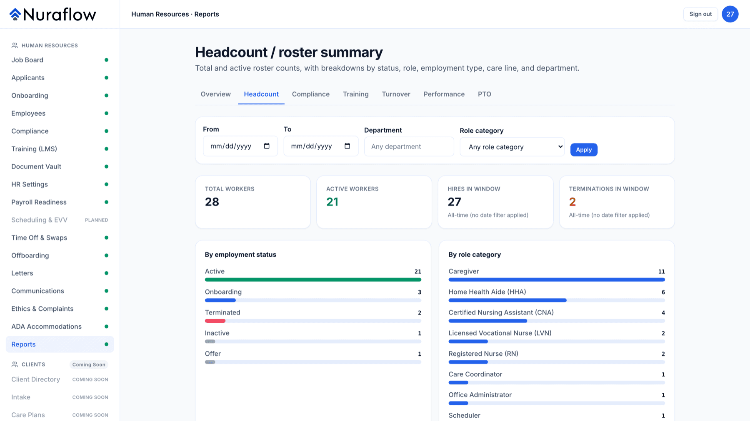This screenshot has height=421, width=750.
Task: Open Time Off & Swaps
Action: point(60,238)
